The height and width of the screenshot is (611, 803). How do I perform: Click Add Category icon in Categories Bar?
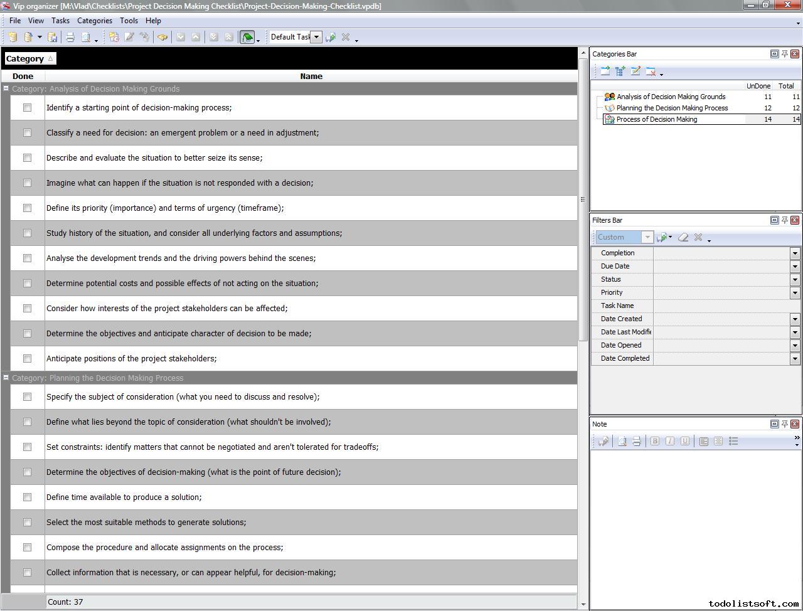click(605, 72)
